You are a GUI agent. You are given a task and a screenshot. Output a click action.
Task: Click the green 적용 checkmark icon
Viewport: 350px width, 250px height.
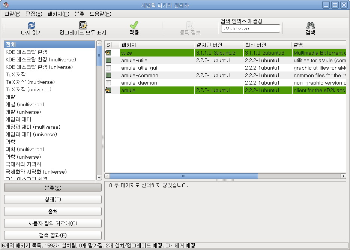(134, 25)
